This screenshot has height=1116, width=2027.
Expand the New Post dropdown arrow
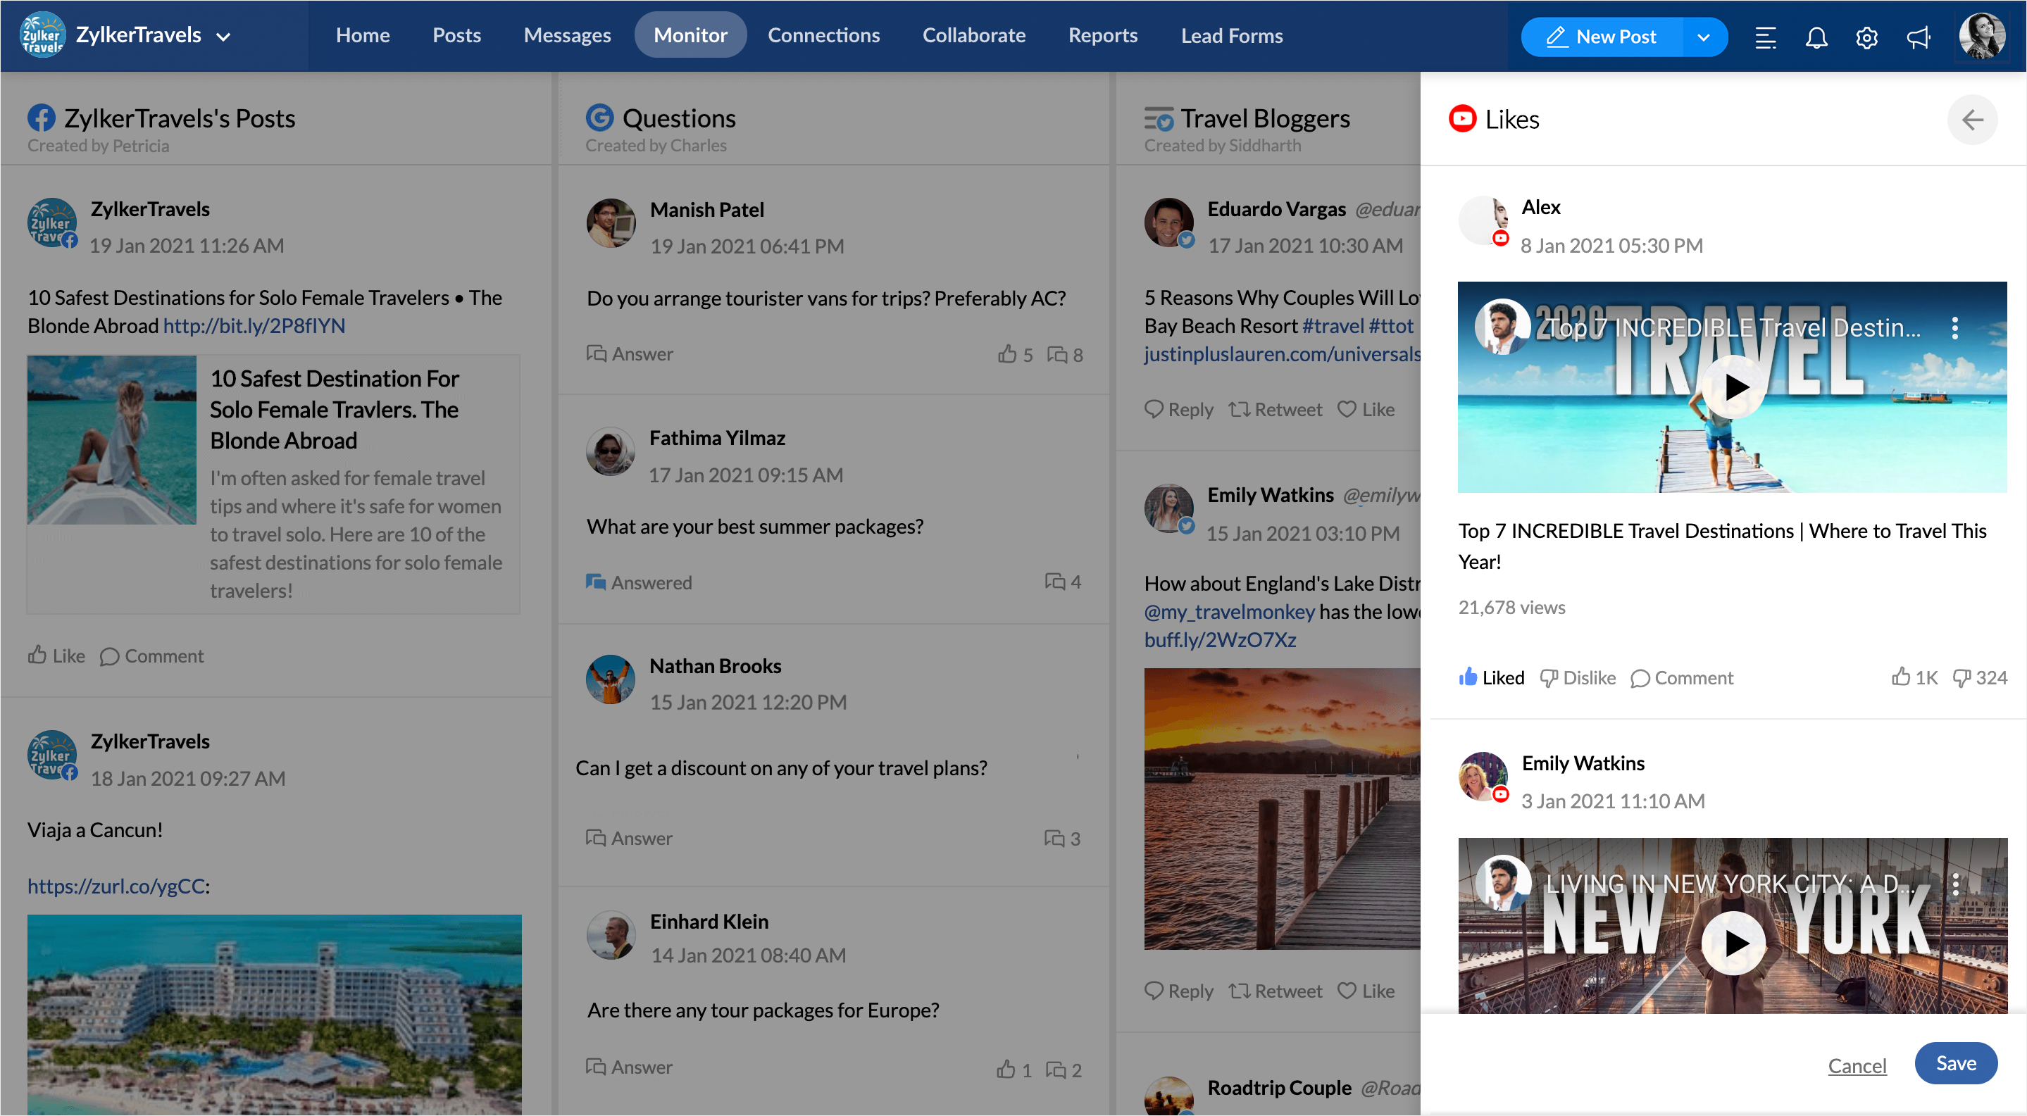(1704, 37)
